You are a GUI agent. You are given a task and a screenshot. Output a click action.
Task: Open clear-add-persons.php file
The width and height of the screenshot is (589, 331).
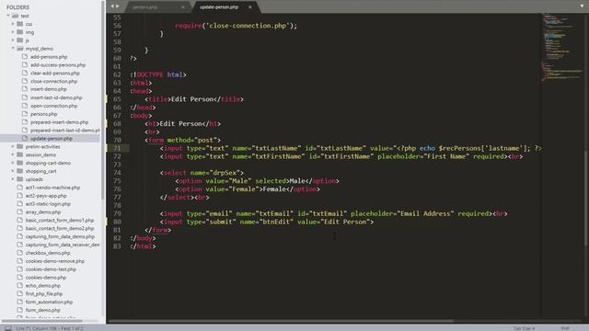coord(55,74)
